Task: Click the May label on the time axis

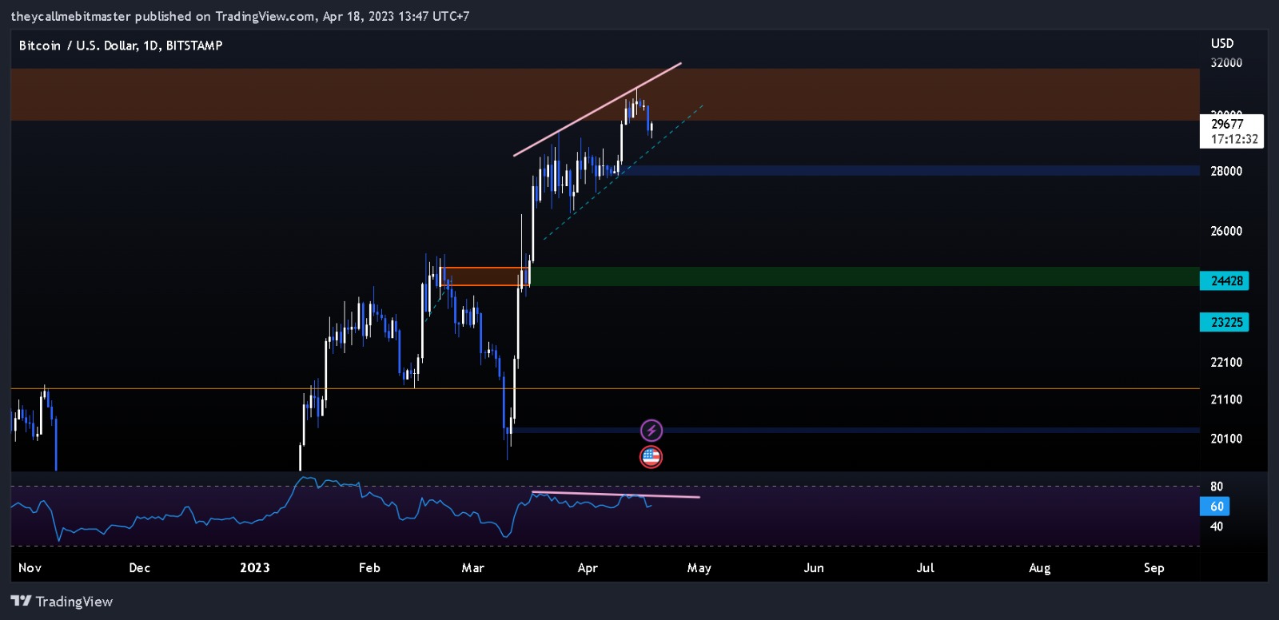Action: [x=699, y=568]
